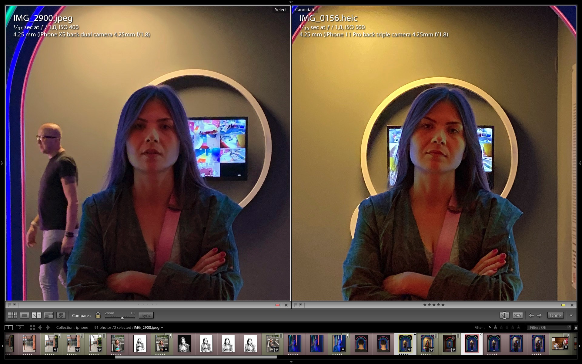This screenshot has height=364, width=582.
Task: Switch to Survey view
Action: coord(48,315)
